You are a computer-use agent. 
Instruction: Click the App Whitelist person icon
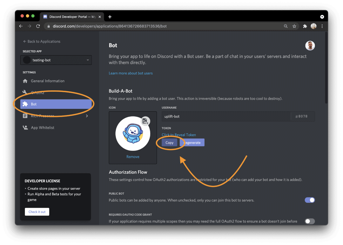[x=25, y=127]
